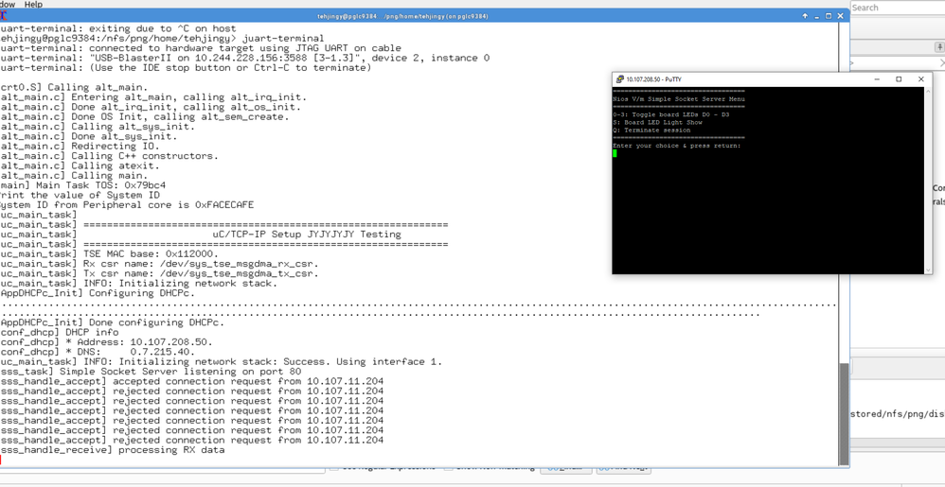
Task: Close the tehjingy terminal window
Action: (x=840, y=16)
